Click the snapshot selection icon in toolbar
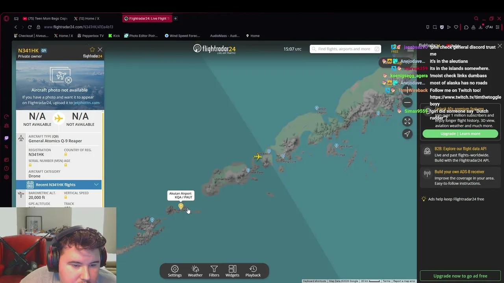504x283 pixels. 435,27
